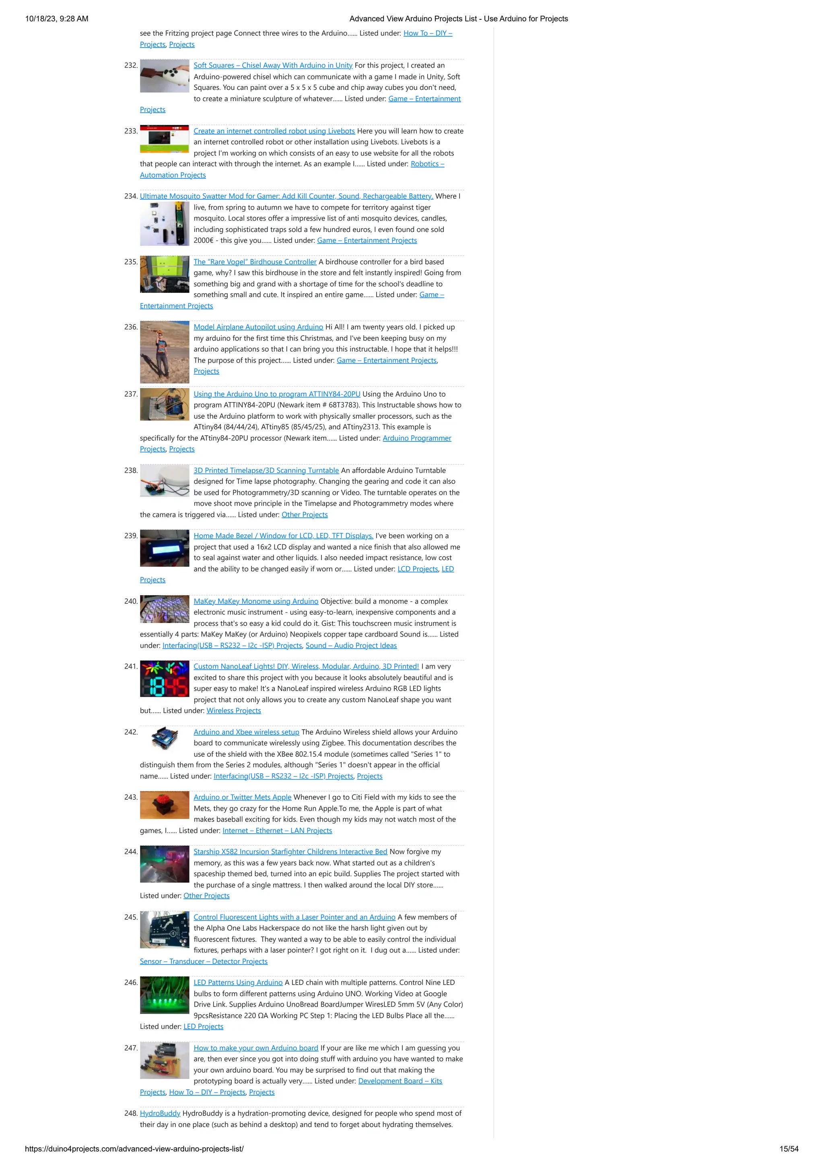Open How To – DIY – Projects link at top
The height and width of the screenshot is (1167, 824).
[x=428, y=33]
